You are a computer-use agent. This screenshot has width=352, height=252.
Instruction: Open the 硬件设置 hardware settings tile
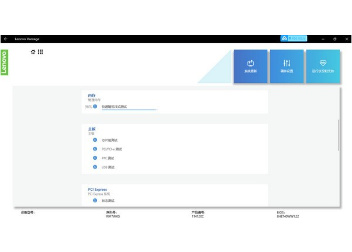[287, 66]
